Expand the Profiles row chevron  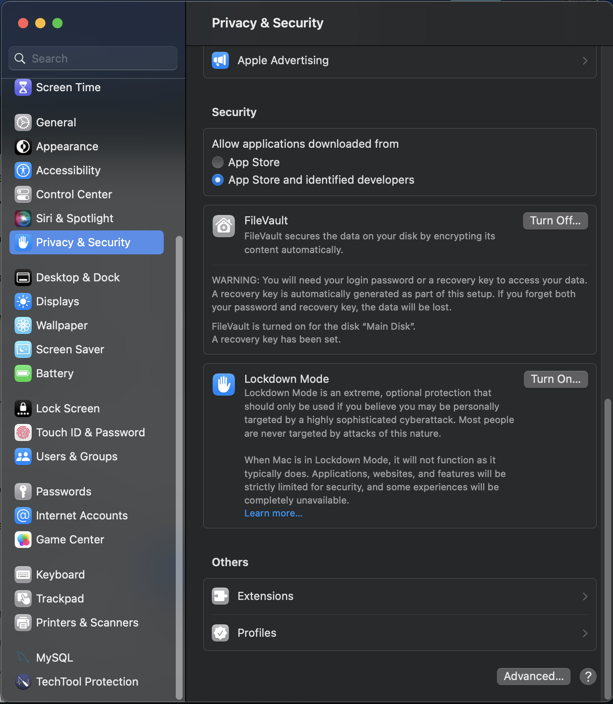pyautogui.click(x=585, y=633)
